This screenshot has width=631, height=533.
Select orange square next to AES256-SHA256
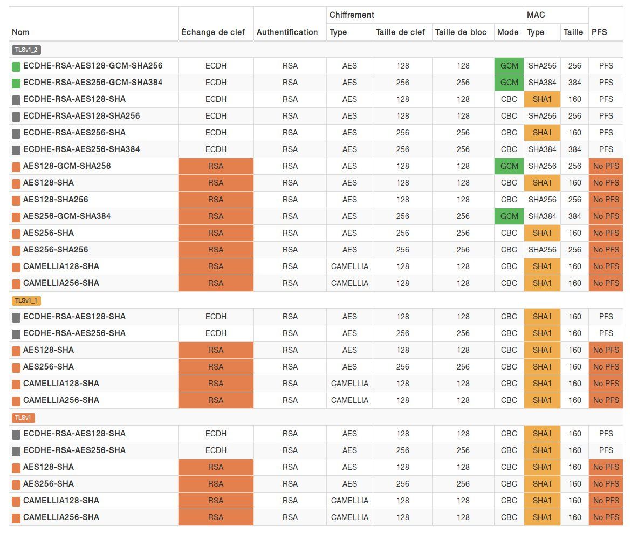pos(16,250)
